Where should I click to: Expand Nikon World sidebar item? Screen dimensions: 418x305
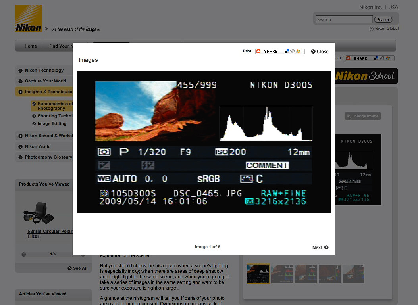(x=44, y=146)
